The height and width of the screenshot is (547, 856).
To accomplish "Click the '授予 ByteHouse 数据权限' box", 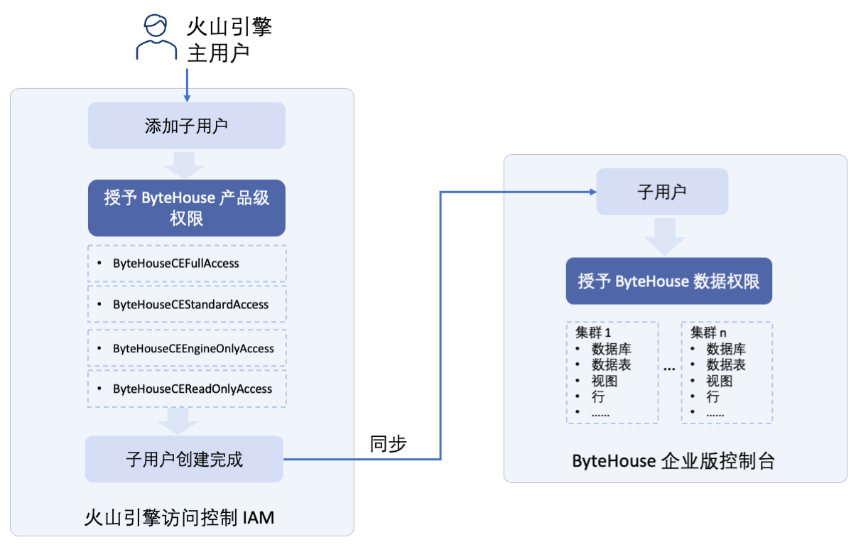I will tap(668, 281).
